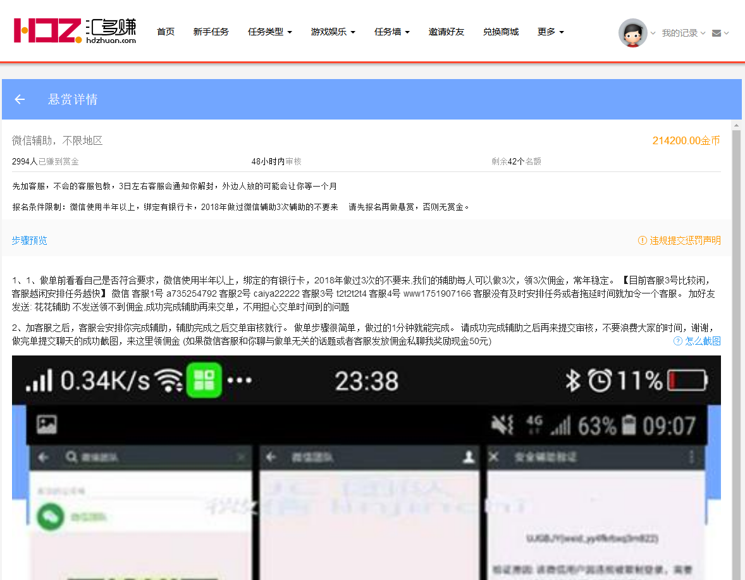Open the phone screenshot example image
Image resolution: width=745 pixels, height=580 pixels.
click(x=366, y=467)
